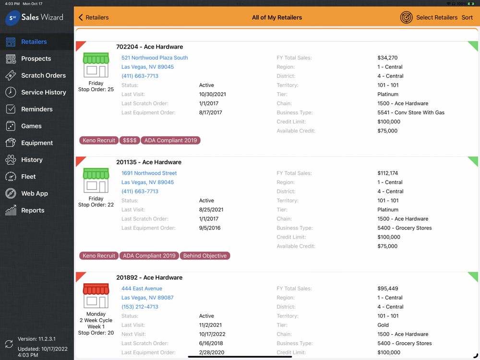Tap ADA Compliant 2019 tag on retailer 201135

pos(149,256)
